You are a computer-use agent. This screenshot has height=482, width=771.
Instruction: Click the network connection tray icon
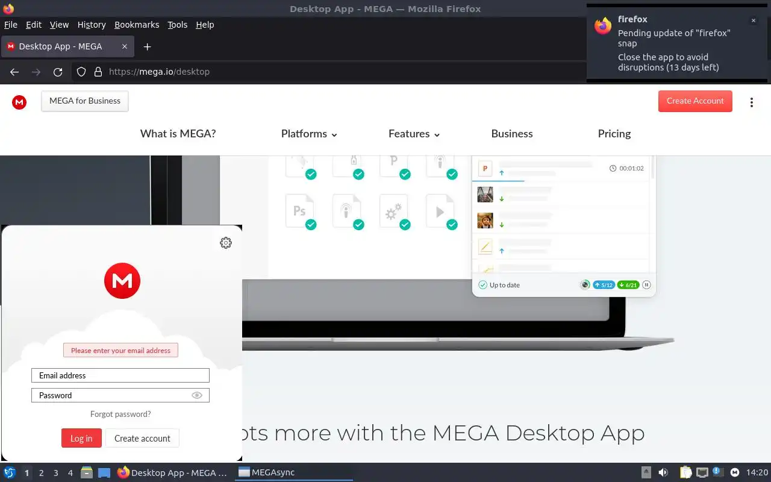pos(702,472)
